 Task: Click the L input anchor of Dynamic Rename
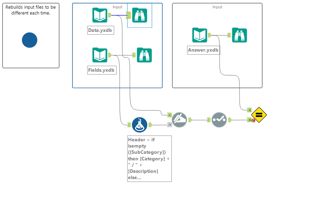[x=170, y=115]
